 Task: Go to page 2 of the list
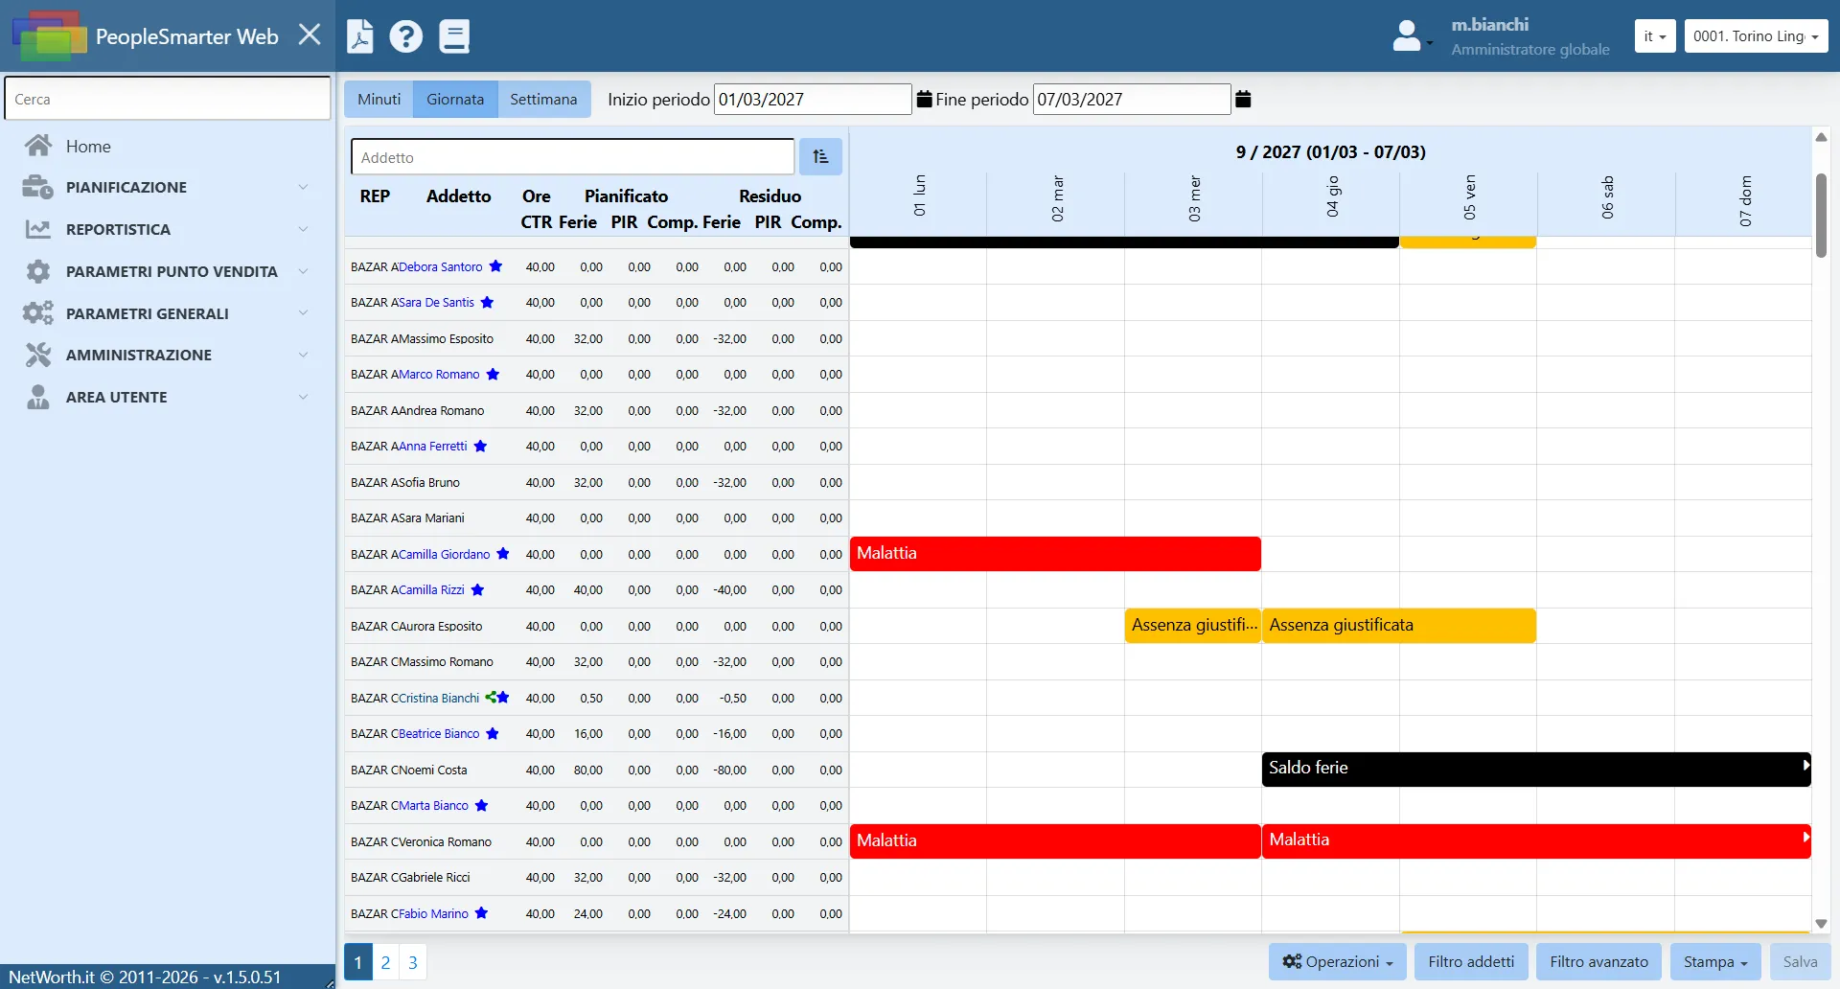[385, 962]
